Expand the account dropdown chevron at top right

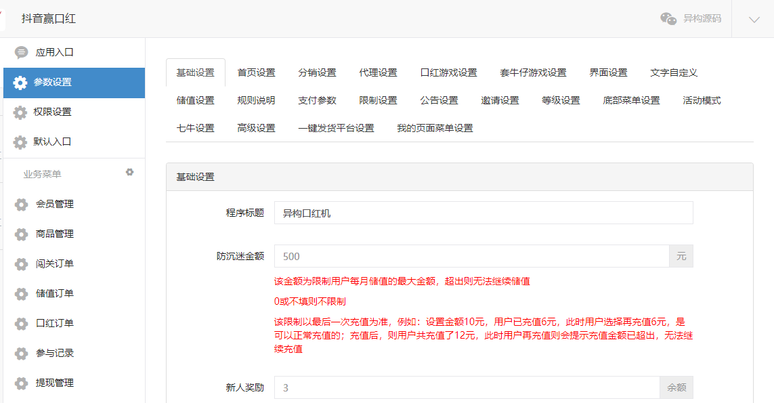[756, 18]
